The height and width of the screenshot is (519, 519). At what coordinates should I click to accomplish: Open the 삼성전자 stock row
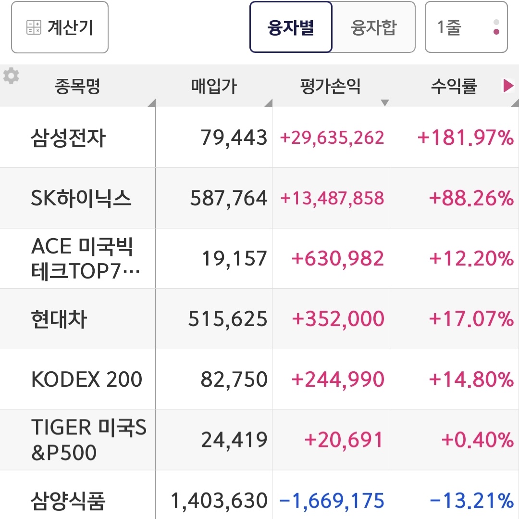(68, 138)
